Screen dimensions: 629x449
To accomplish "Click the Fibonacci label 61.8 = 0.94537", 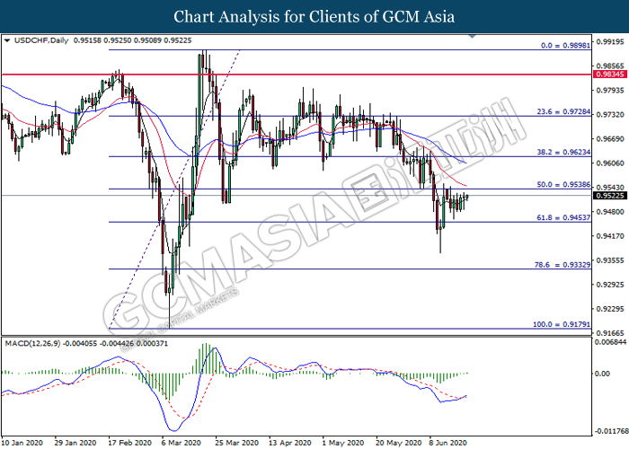I will click(x=563, y=217).
